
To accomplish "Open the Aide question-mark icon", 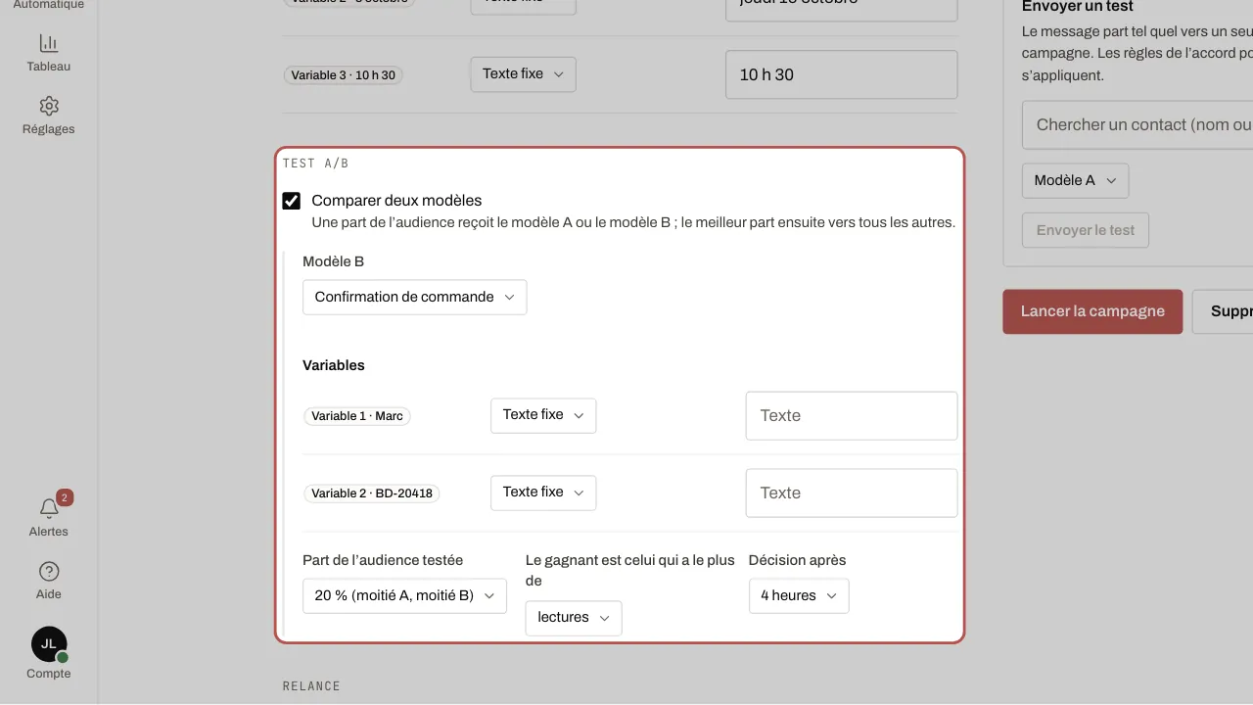I will pyautogui.click(x=49, y=571).
